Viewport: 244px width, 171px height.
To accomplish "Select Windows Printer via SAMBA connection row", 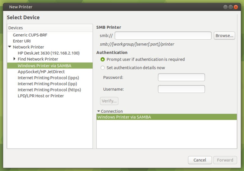I will click(166, 117).
